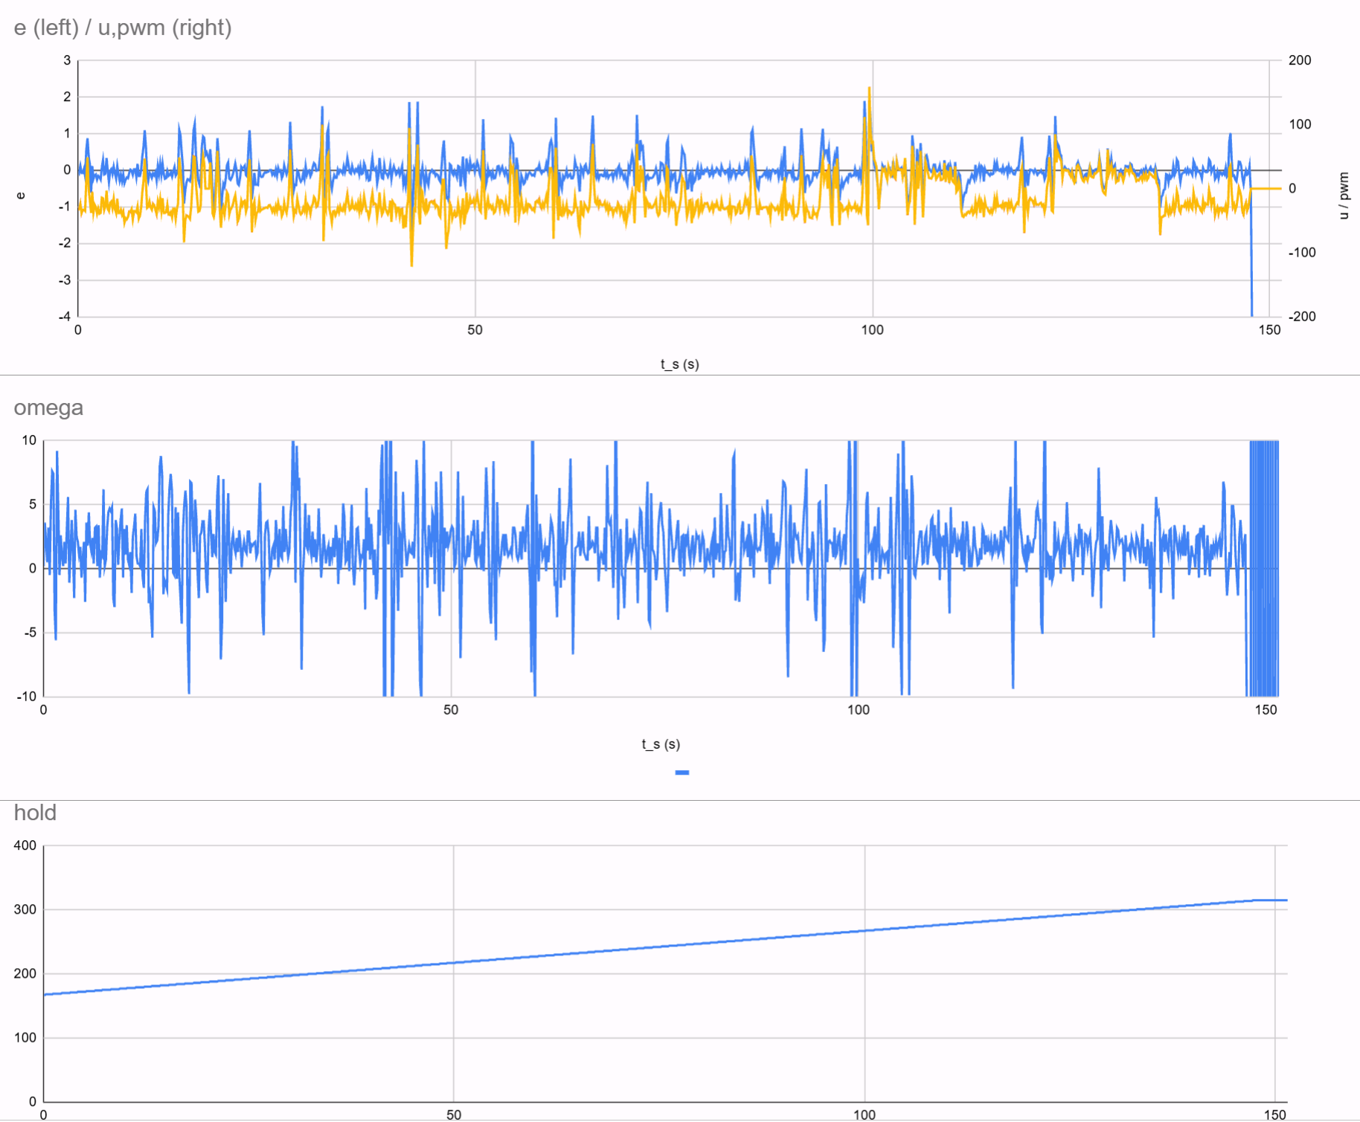1360x1122 pixels.
Task: Click the "3" left-axis tick of top chart
Action: coord(67,60)
